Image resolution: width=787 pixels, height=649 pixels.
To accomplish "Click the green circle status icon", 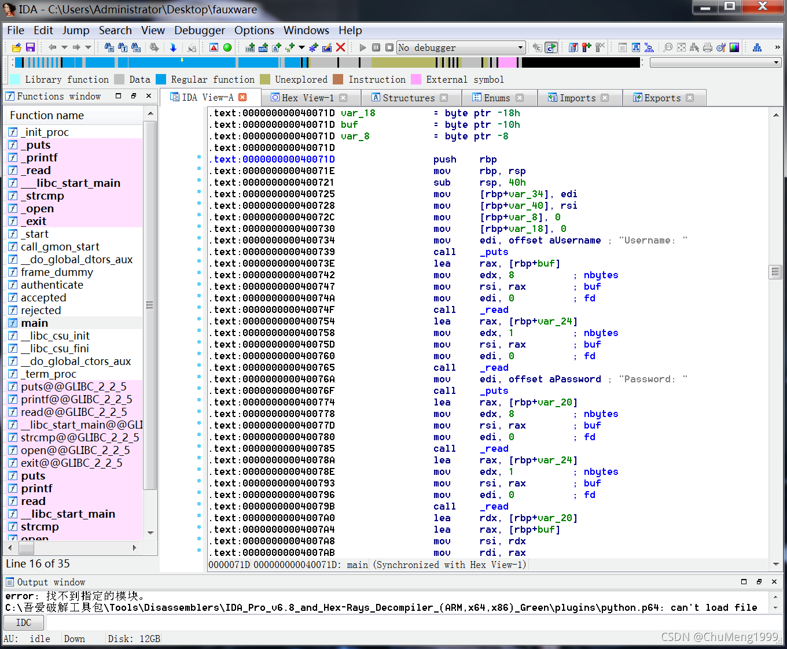I will [227, 47].
